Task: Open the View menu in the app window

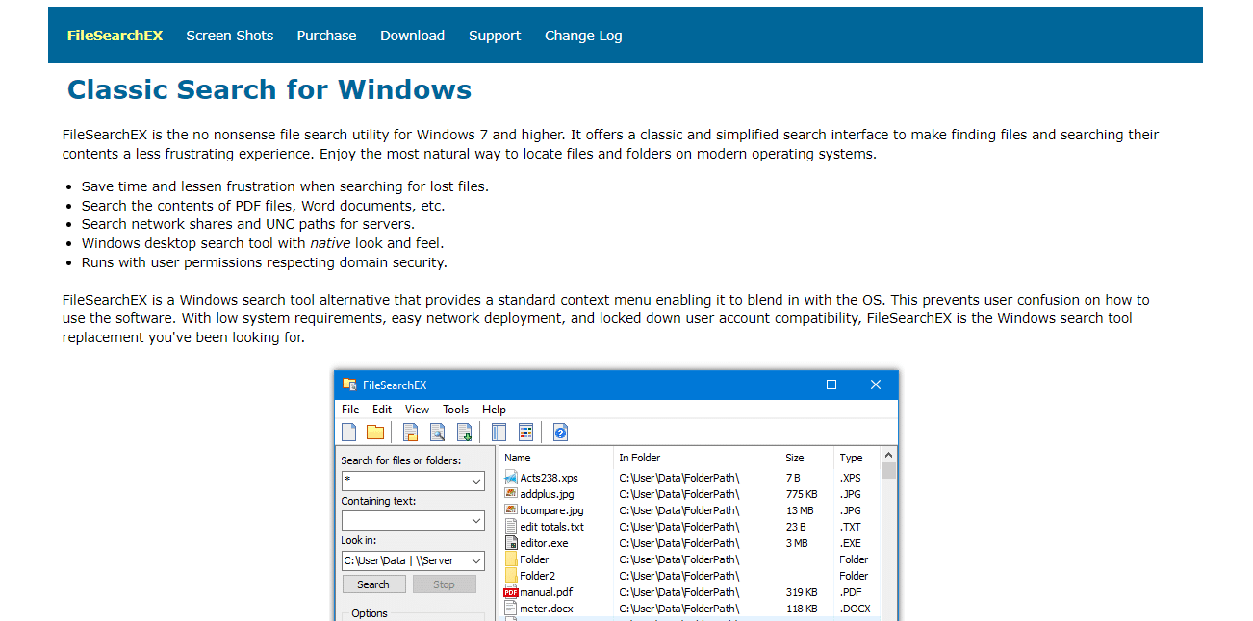Action: click(x=417, y=410)
